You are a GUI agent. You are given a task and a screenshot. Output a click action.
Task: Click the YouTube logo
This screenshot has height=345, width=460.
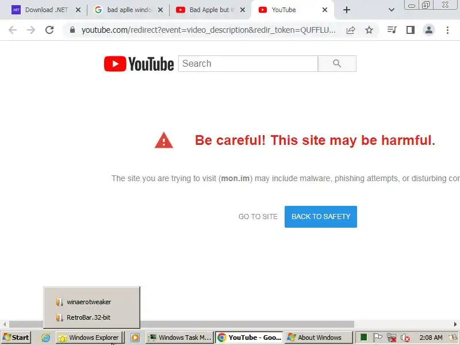pos(139,64)
